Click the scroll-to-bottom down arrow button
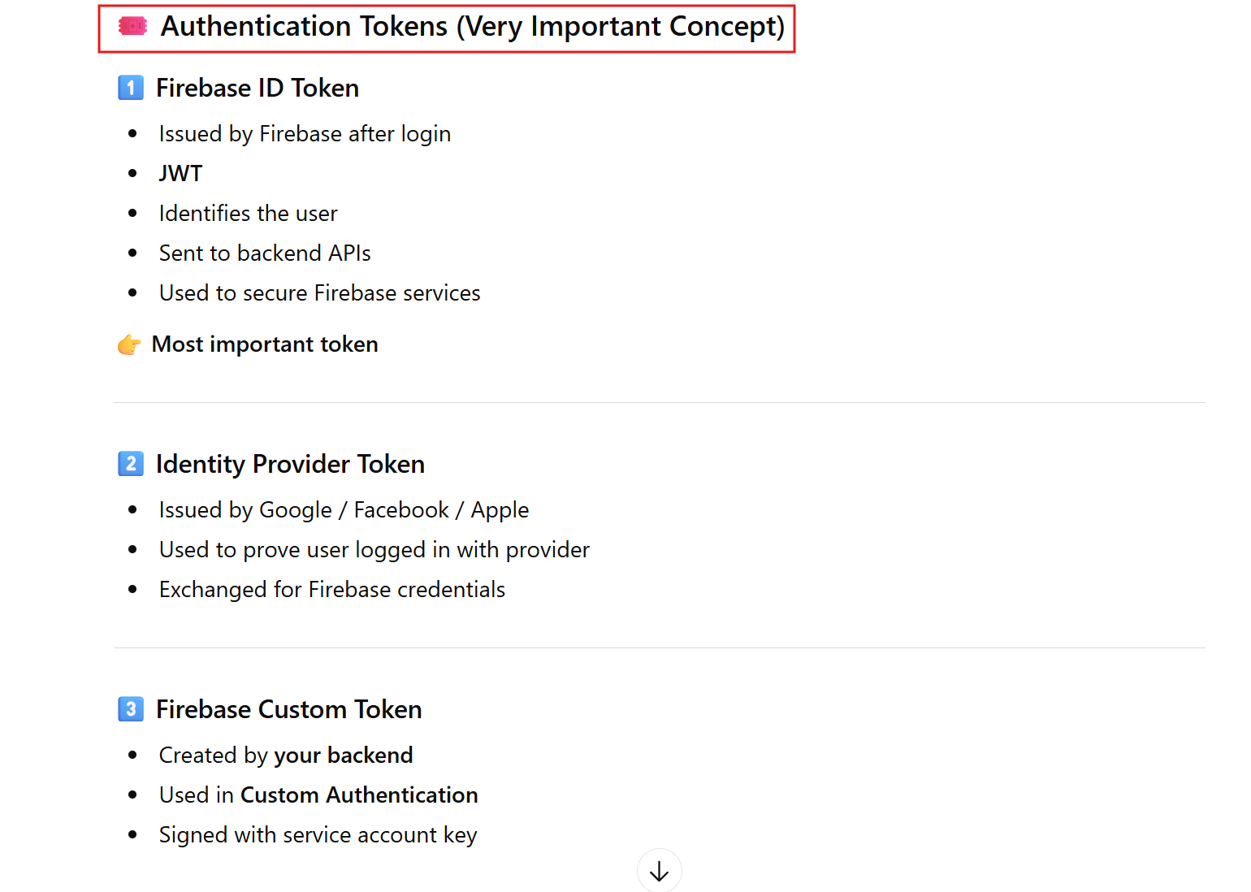Image resolution: width=1251 pixels, height=892 pixels. (659, 872)
